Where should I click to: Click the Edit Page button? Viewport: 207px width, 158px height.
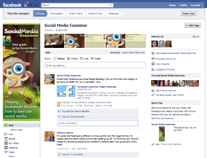pos(193,25)
